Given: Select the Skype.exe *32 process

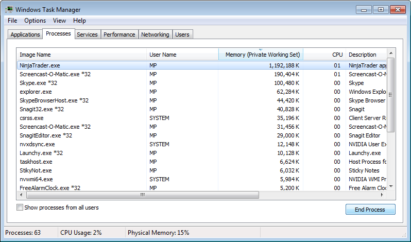Looking at the screenshot, I should click(x=202, y=83).
